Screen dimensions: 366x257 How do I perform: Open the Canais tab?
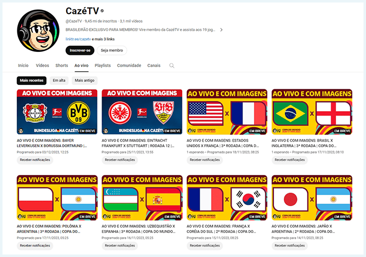coord(154,65)
